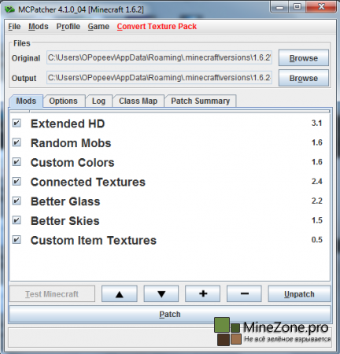The height and width of the screenshot is (354, 340).
Task: Switch to the Log tab
Action: pos(98,101)
